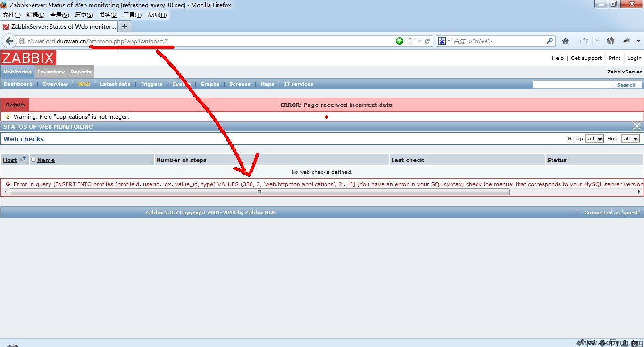Open 帮助(H) menu
The width and height of the screenshot is (644, 347).
coord(157,15)
